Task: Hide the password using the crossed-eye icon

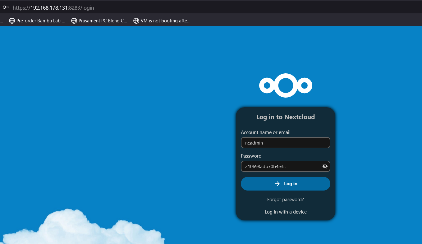Action: (325, 166)
